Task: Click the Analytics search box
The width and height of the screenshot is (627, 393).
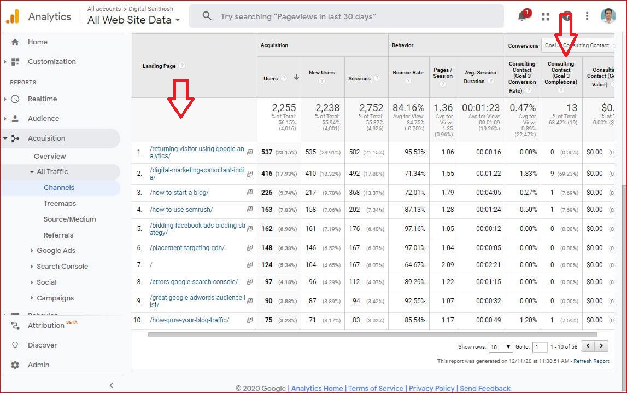Action: (x=346, y=16)
